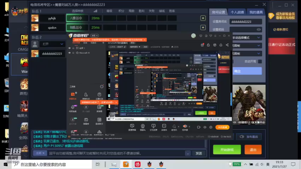Click the 积分 column header
This screenshot has height=169, width=301.
121,11
